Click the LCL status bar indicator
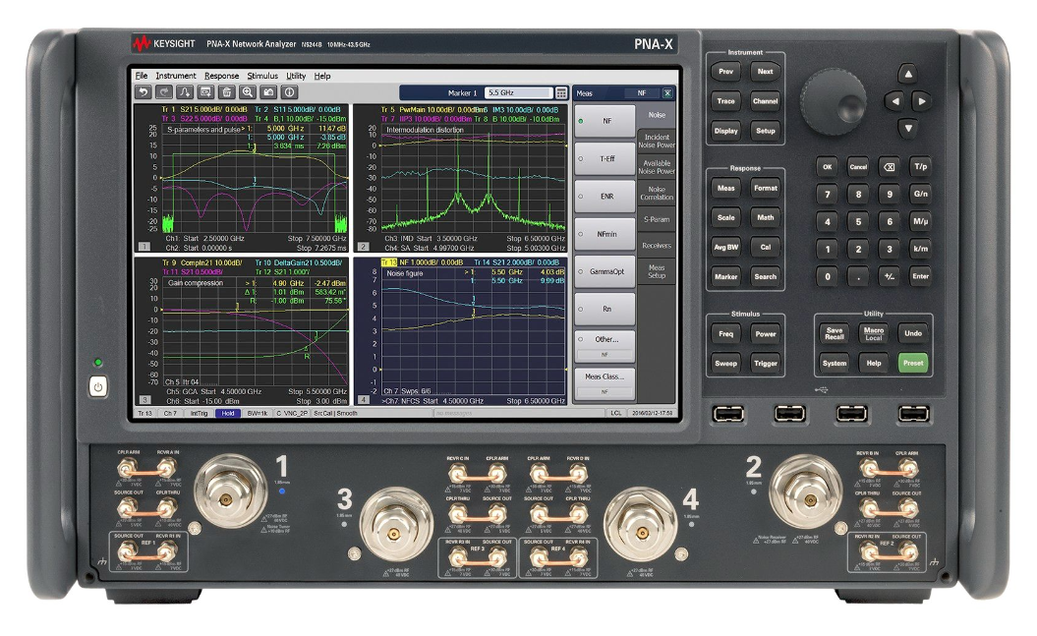Viewport: 1037px width, 636px height. (x=615, y=413)
